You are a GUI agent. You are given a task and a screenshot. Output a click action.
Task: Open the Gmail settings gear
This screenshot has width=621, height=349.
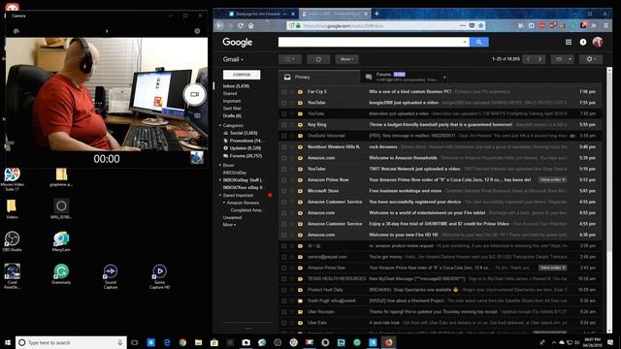click(x=591, y=59)
